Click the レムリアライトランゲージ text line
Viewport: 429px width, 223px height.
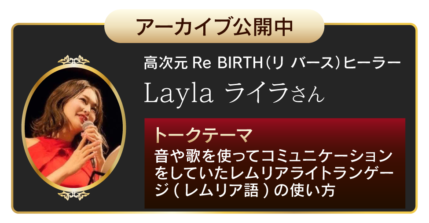tap(274, 173)
